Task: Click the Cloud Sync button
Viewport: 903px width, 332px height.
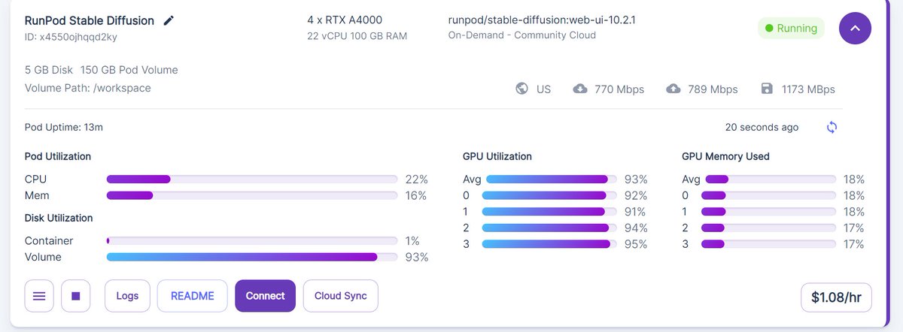Action: click(x=340, y=296)
